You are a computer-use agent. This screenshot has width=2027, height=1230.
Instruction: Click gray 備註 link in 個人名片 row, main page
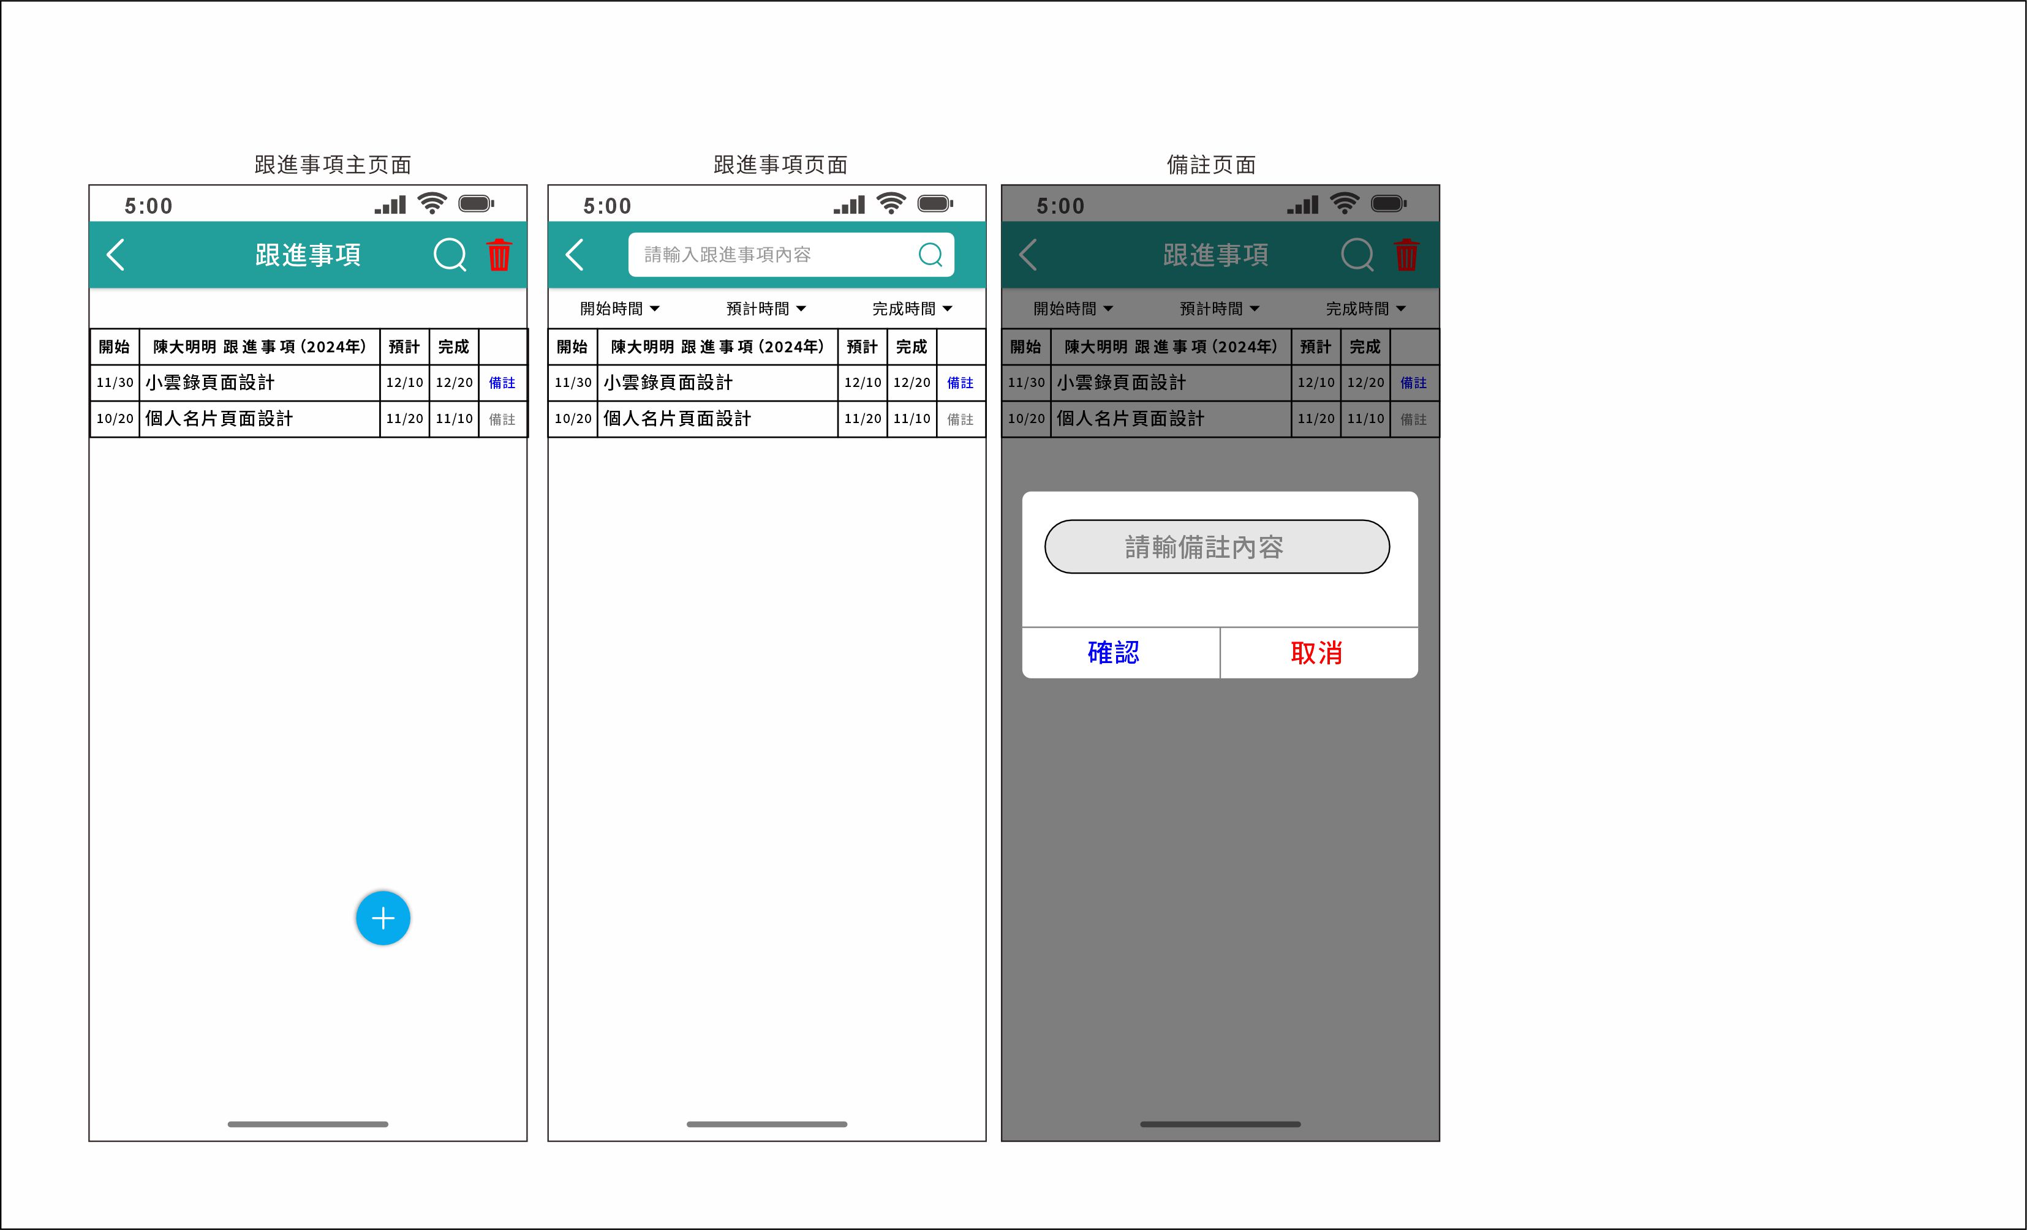click(502, 419)
